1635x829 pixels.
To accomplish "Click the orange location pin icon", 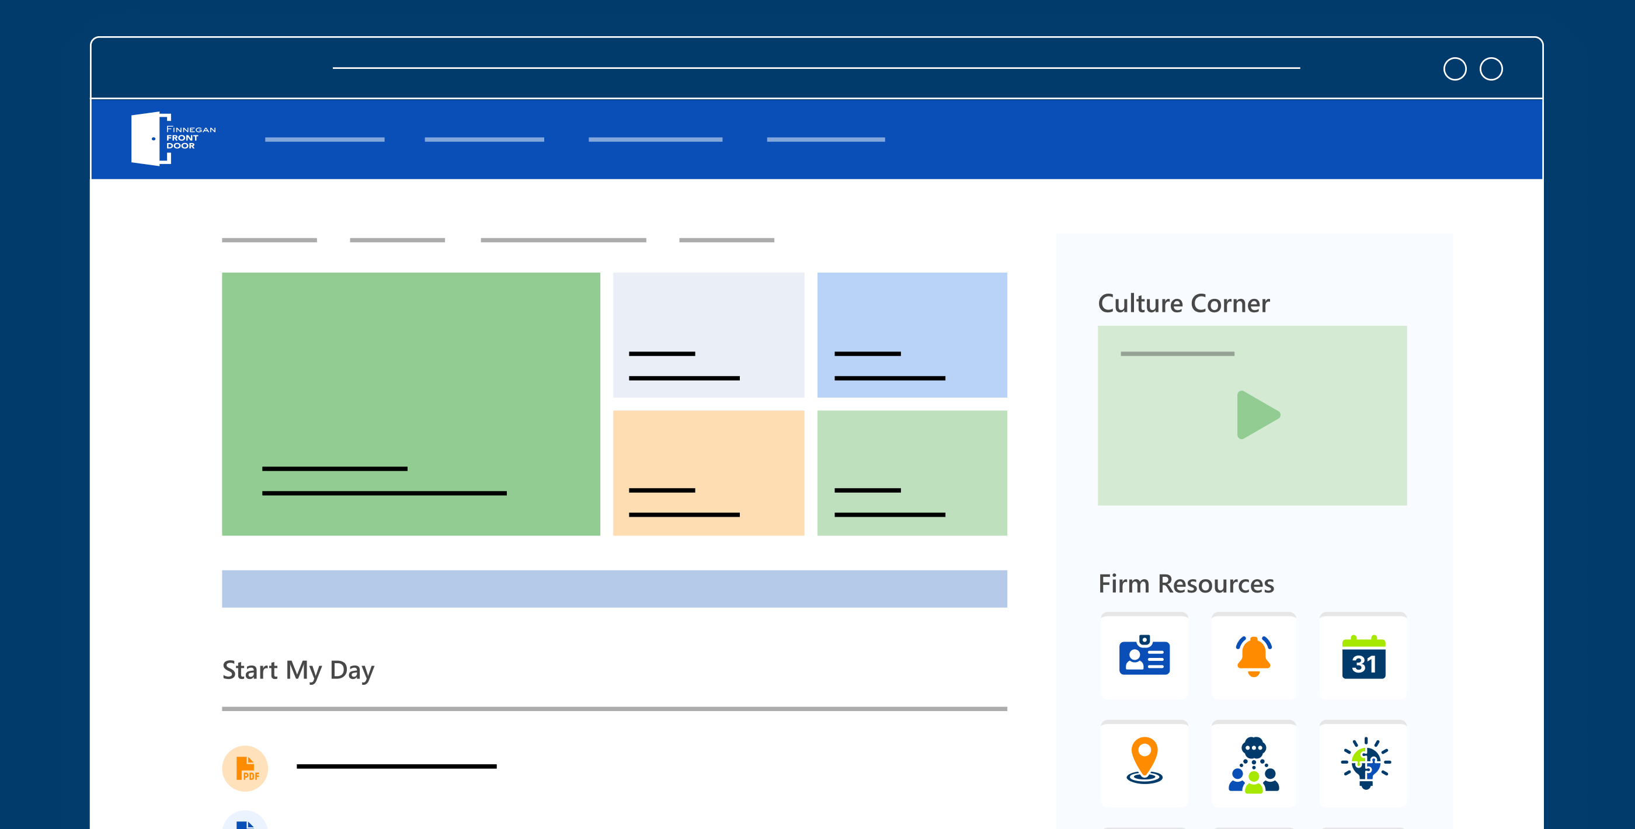I will [x=1144, y=762].
